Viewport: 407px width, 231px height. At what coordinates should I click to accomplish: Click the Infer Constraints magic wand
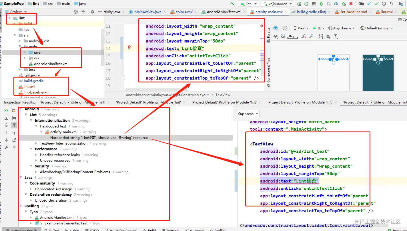[x=311, y=36]
